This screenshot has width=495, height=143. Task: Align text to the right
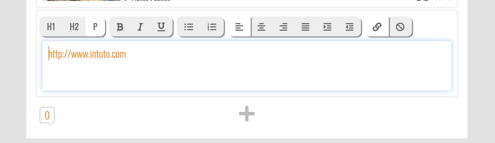click(x=283, y=27)
